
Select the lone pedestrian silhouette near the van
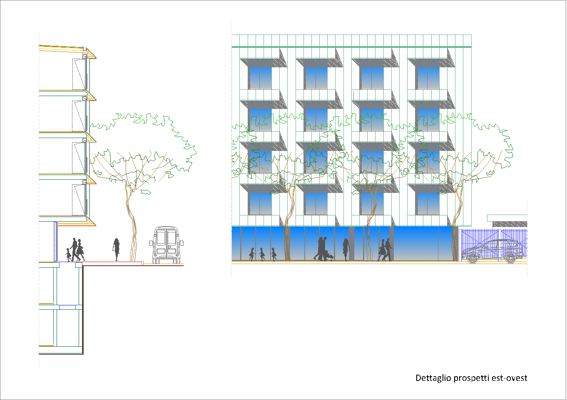(117, 249)
